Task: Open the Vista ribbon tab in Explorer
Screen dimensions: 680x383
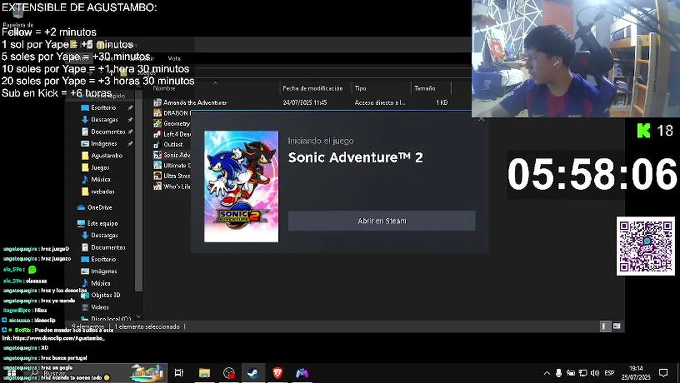Action: [x=174, y=59]
